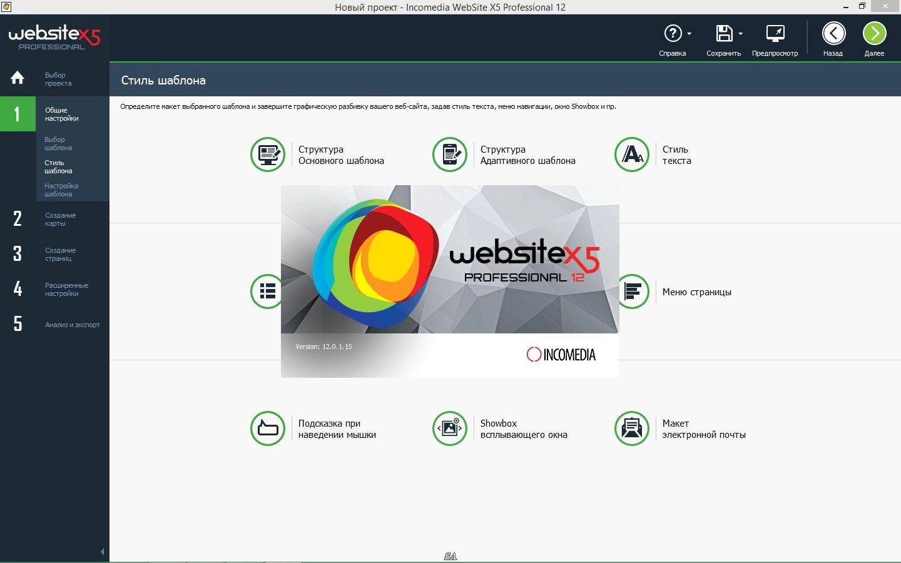This screenshot has height=563, width=901.
Task: Click the Меню страницы icon
Action: tap(633, 292)
